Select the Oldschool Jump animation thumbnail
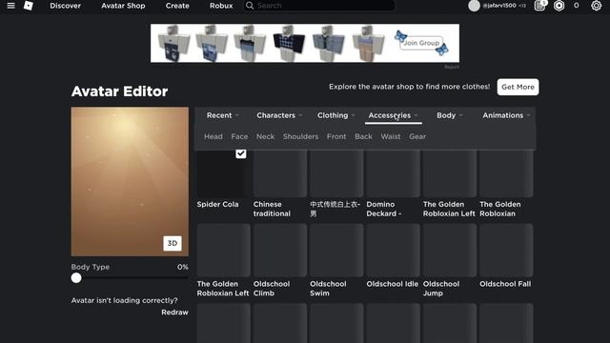The height and width of the screenshot is (343, 610). pyautogui.click(x=450, y=250)
